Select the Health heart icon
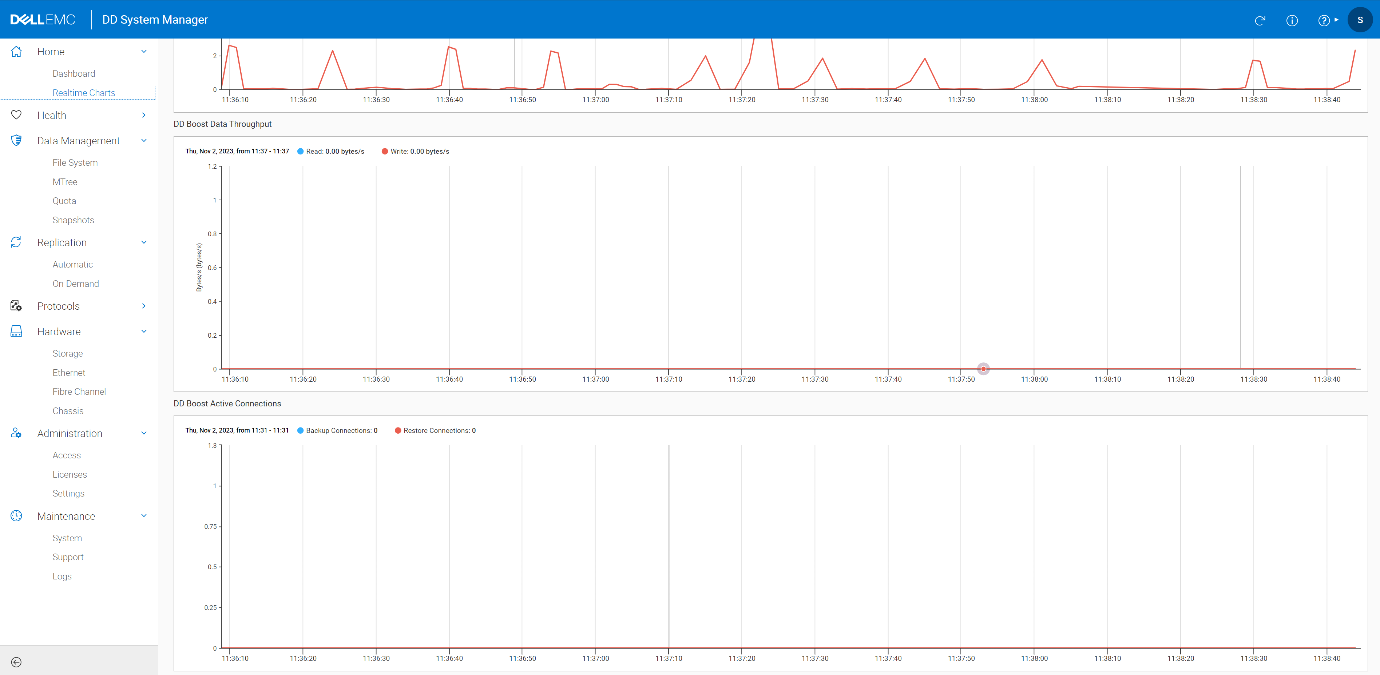Image resolution: width=1380 pixels, height=675 pixels. pyautogui.click(x=16, y=114)
